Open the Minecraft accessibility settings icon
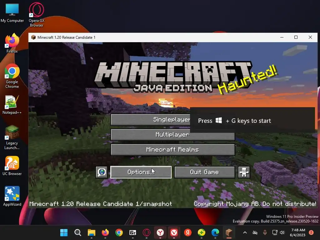The height and width of the screenshot is (240, 320). coord(244,172)
